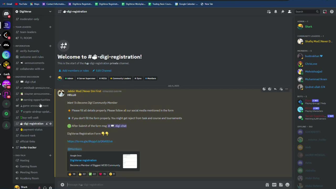The image size is (336, 189).
Task: Collapse the DIGIVERSE DISCUSSION category
Action: 27,77
